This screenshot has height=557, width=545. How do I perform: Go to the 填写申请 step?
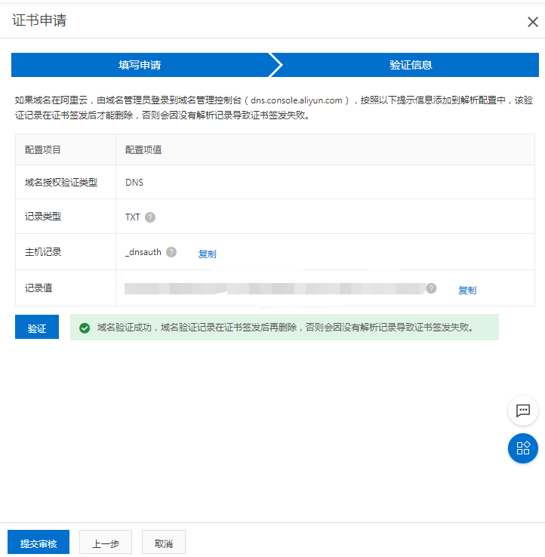click(x=140, y=65)
